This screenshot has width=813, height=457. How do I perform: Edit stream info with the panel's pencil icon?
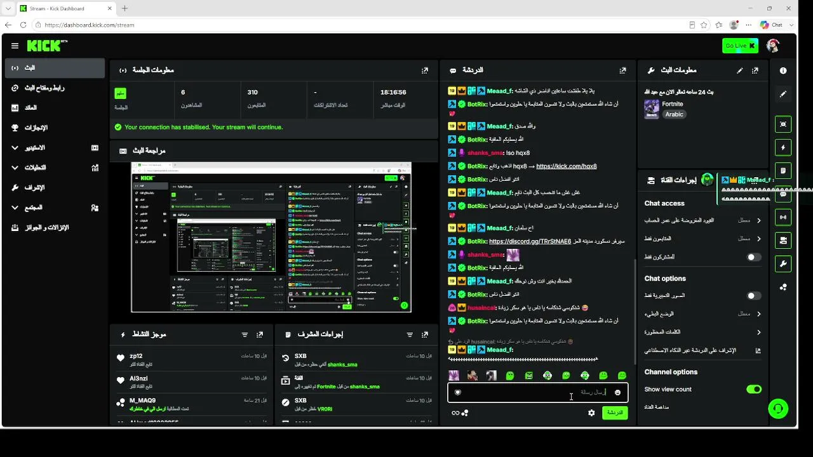tap(740, 70)
